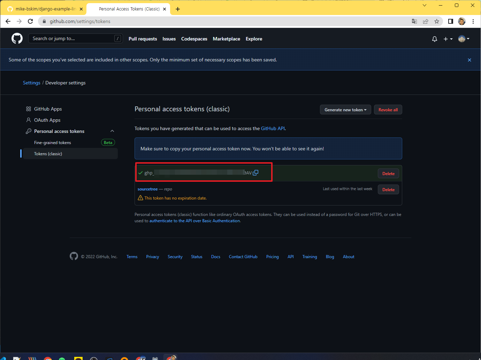Open the Generate new token dropdown
The width and height of the screenshot is (481, 360).
click(x=345, y=110)
